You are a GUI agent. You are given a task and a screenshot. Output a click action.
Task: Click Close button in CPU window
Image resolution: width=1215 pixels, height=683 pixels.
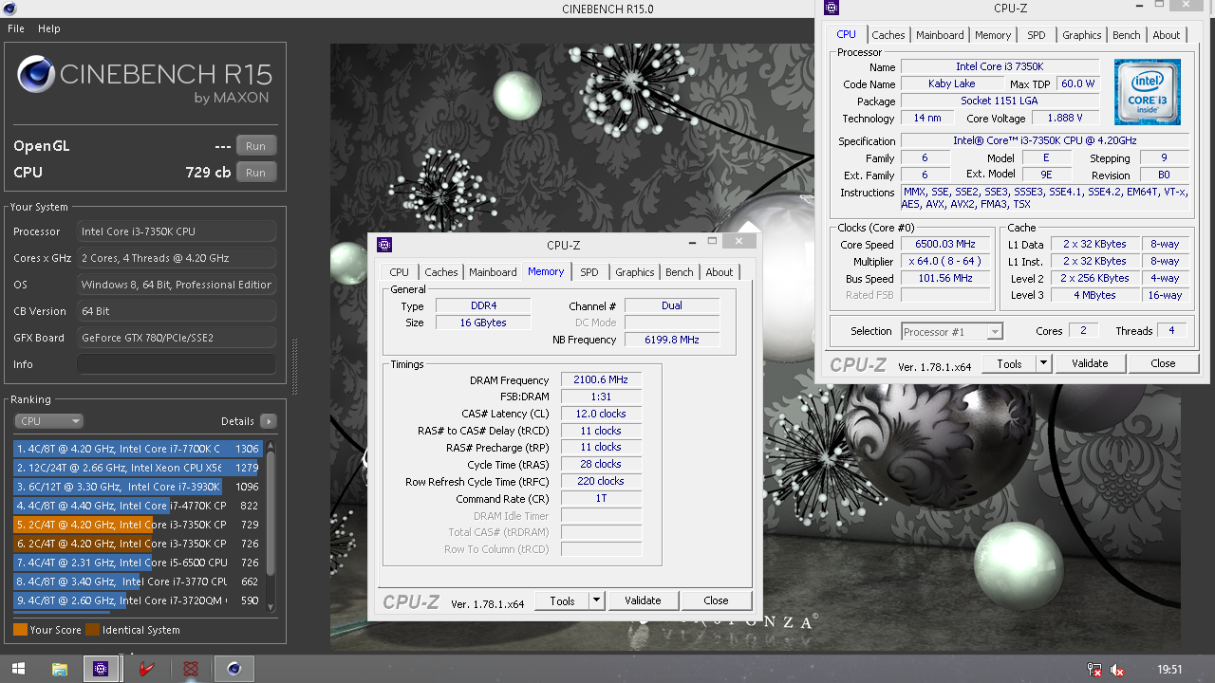click(1163, 363)
